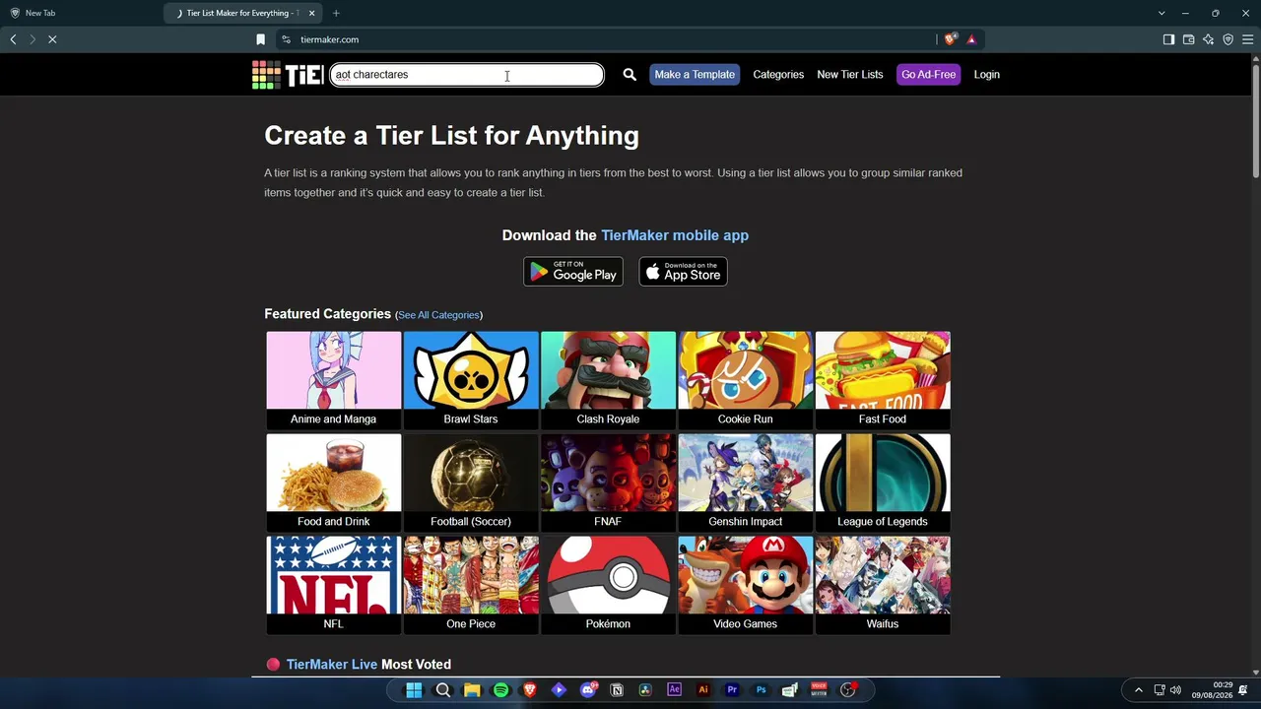Toggle the browser sidebar panel icon

(1168, 39)
